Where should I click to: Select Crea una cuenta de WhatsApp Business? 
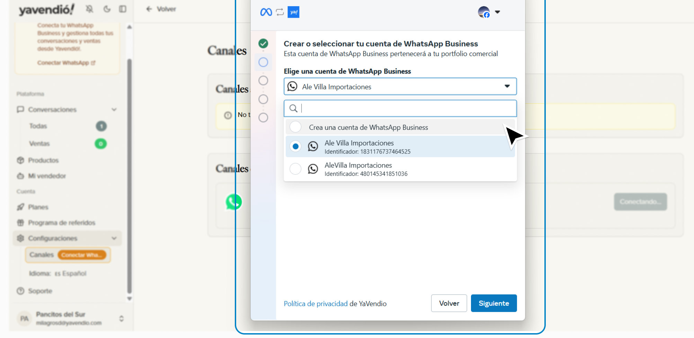click(x=400, y=127)
